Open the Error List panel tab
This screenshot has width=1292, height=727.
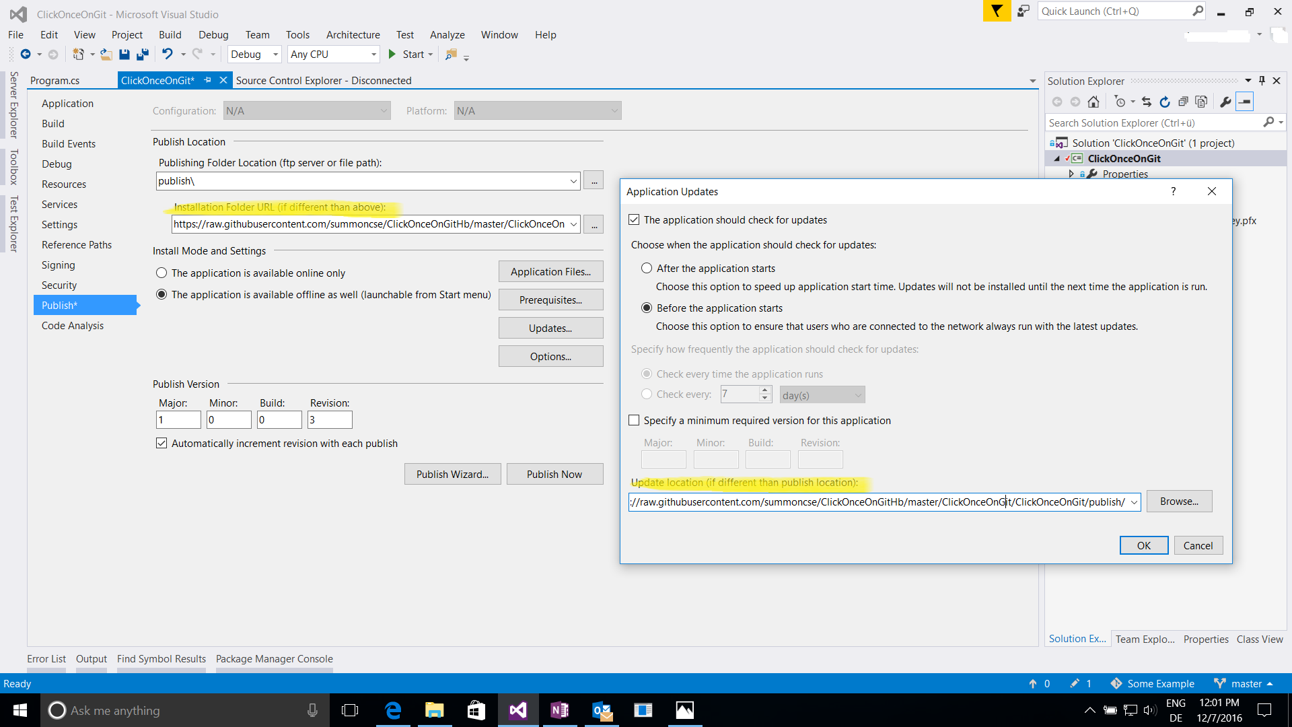coord(46,658)
